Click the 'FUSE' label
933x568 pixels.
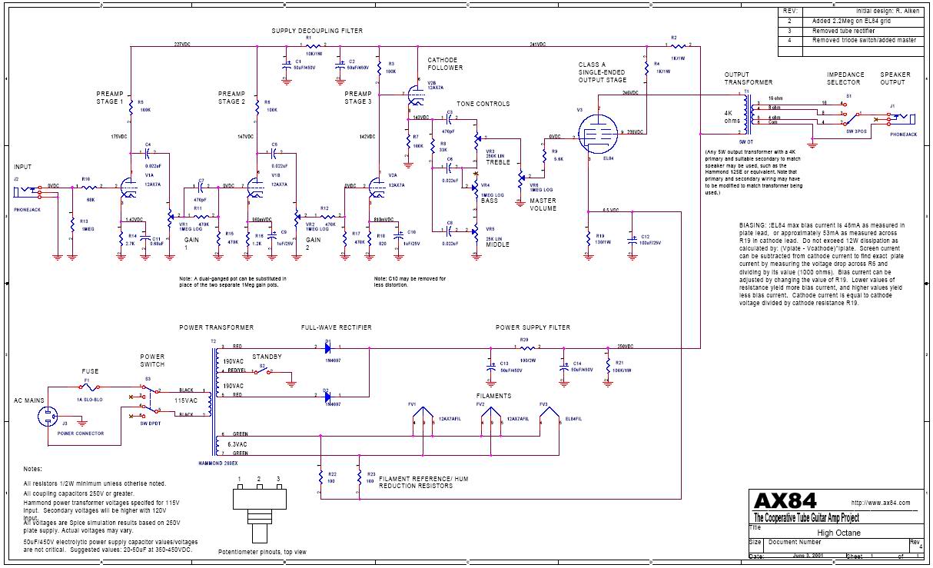(90, 372)
